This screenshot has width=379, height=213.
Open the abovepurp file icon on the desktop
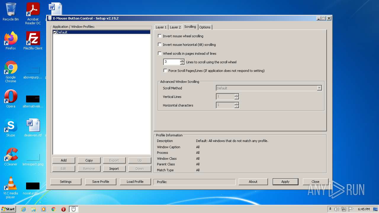(33, 72)
